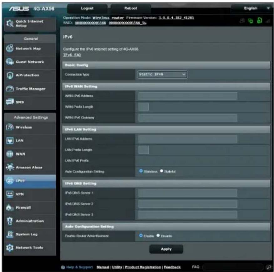Open the Feedback link
Viewport: 274px width, 272px height.
(x=172, y=267)
